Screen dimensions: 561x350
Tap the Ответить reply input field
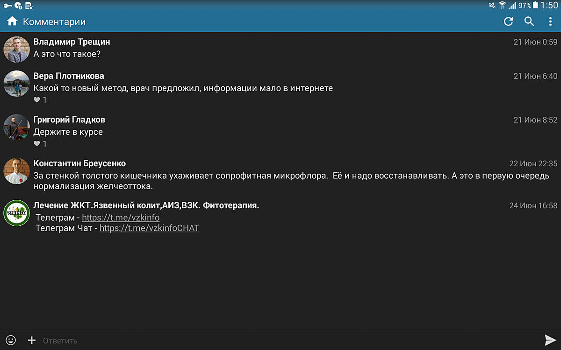point(280,341)
